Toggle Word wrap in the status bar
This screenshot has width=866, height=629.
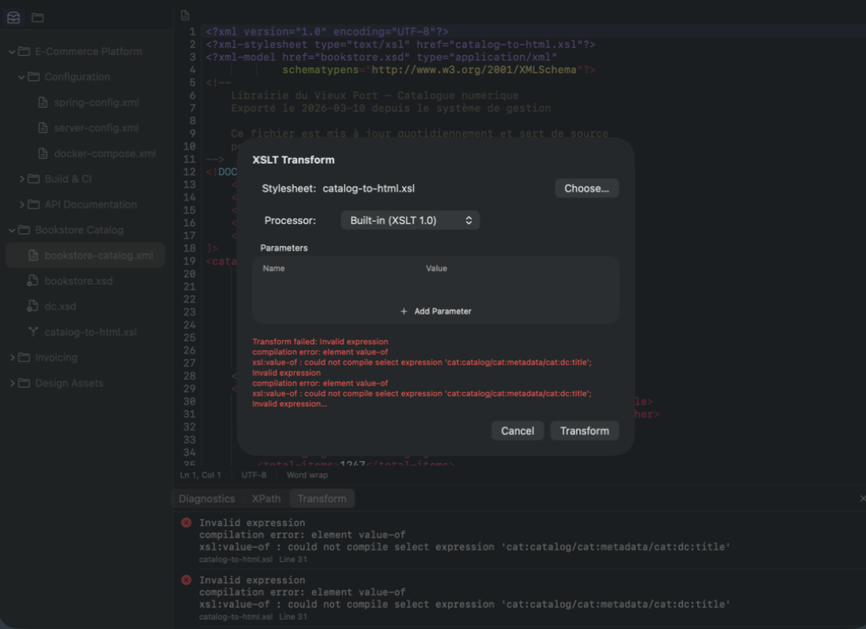(306, 475)
